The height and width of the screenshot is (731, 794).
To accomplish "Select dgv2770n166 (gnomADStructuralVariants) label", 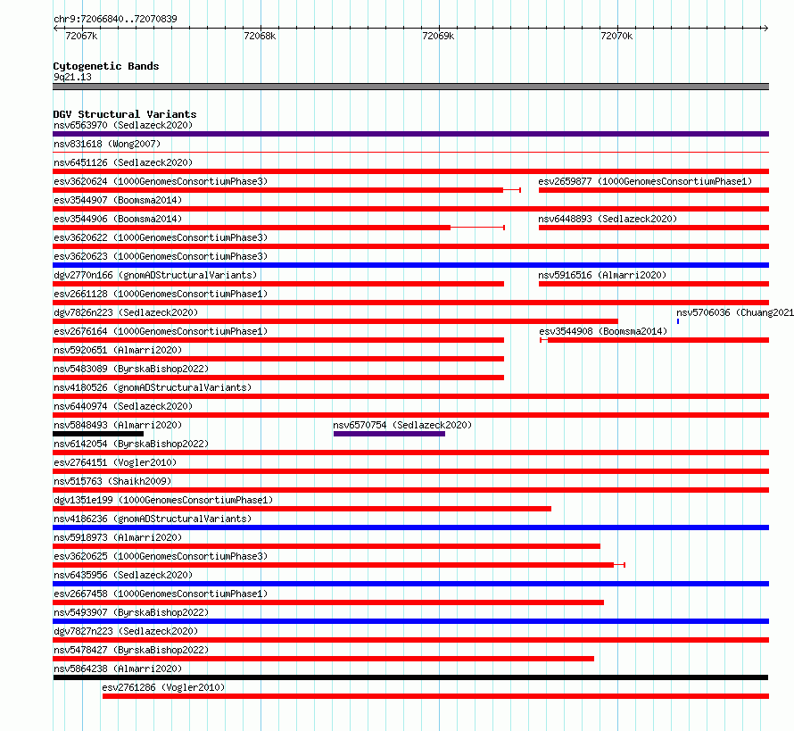I will pyautogui.click(x=155, y=275).
